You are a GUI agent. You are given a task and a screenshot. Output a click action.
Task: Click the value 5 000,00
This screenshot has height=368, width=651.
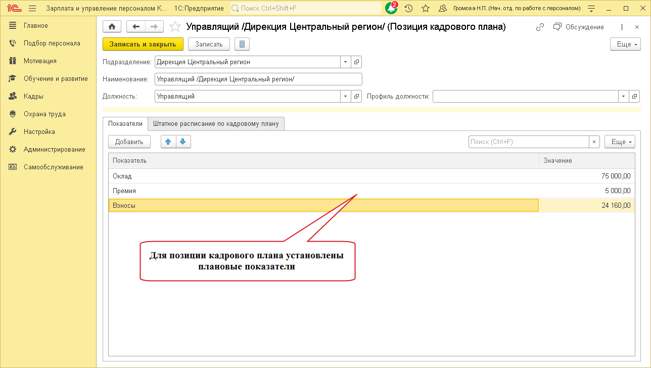click(x=618, y=191)
